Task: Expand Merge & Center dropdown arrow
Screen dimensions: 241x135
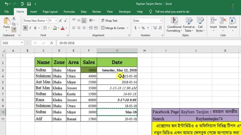Action: pos(128,28)
